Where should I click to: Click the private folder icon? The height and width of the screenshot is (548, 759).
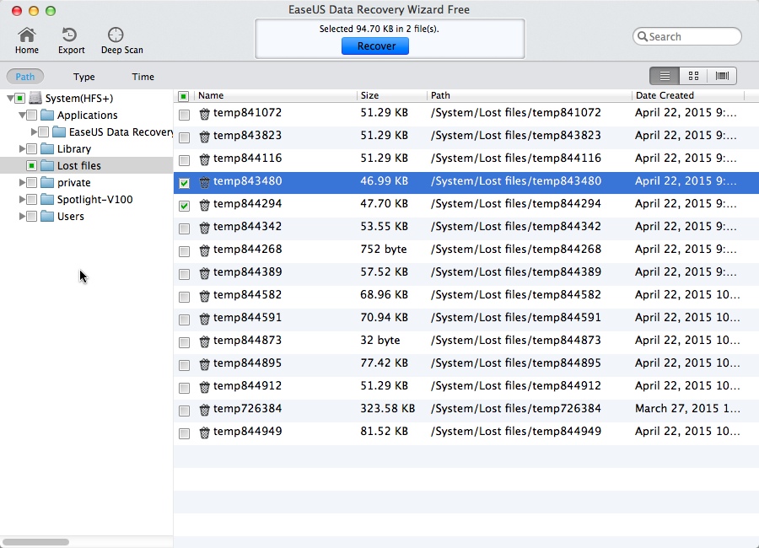(x=47, y=182)
